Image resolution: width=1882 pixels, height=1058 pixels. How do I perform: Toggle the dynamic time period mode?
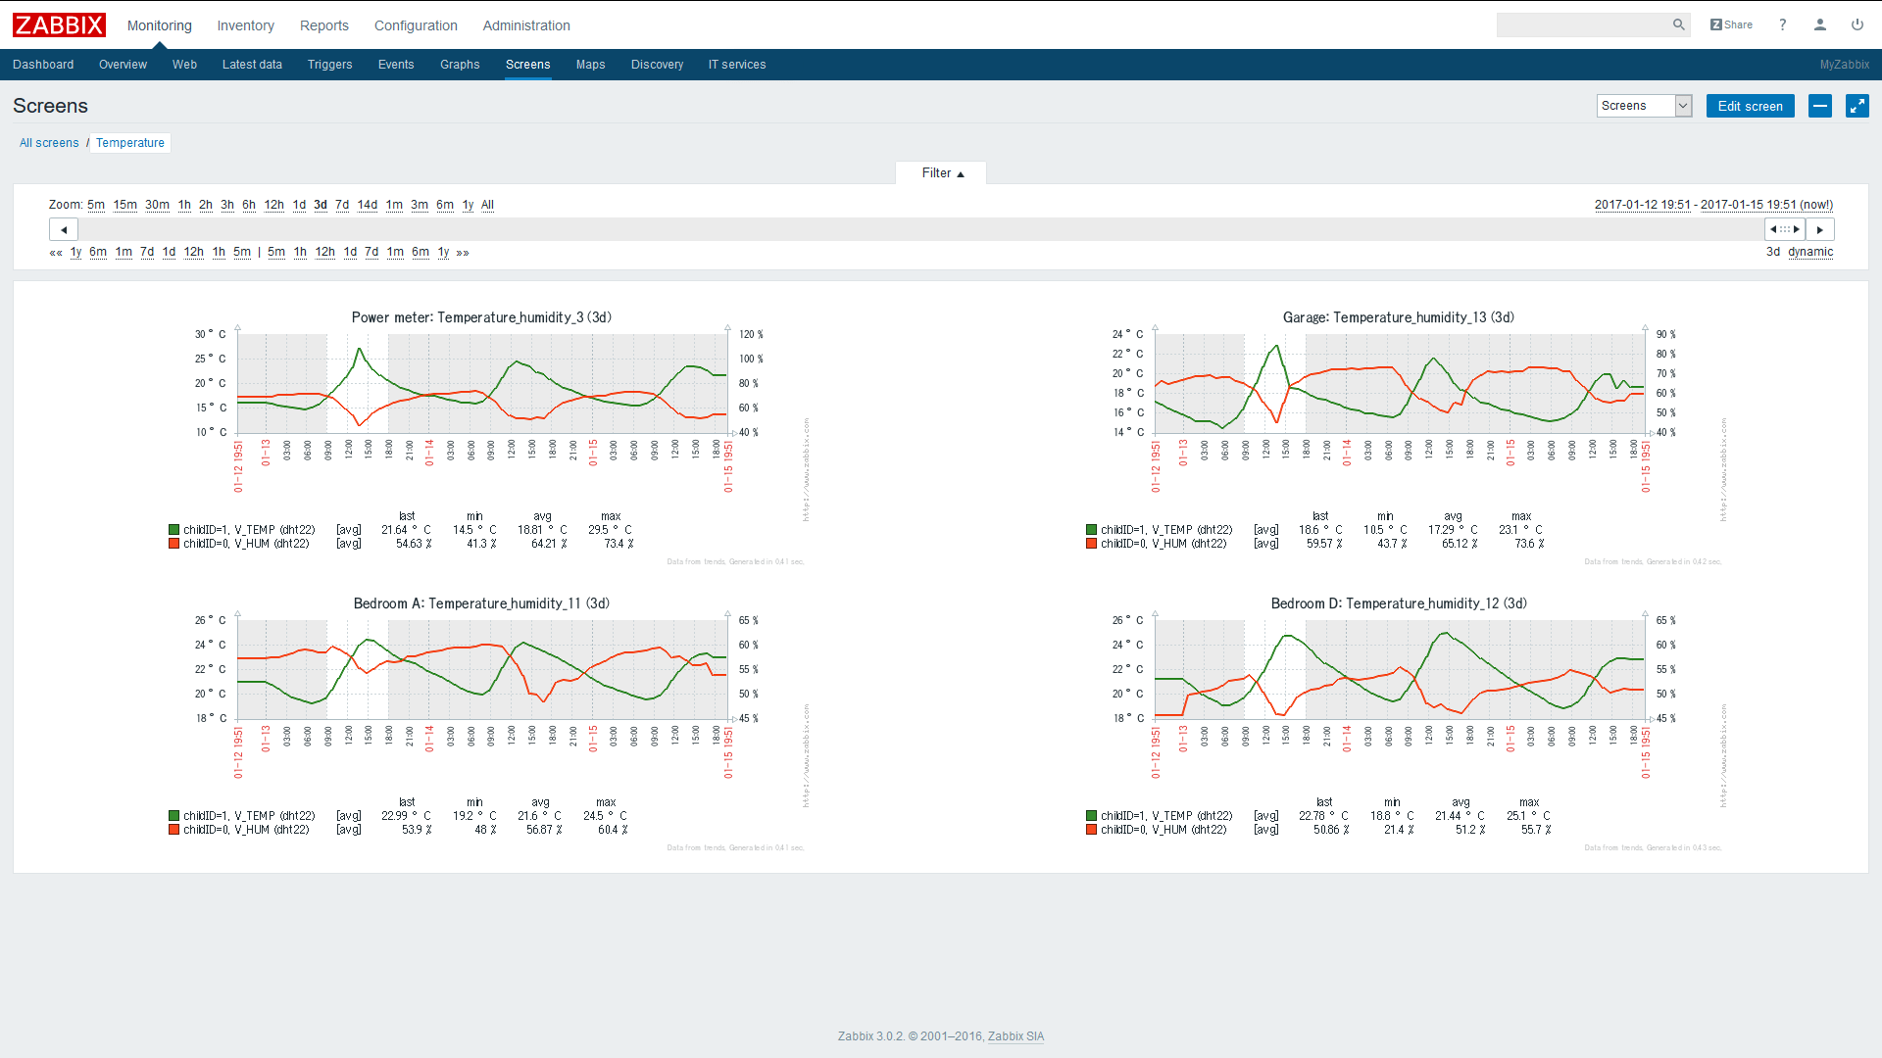pyautogui.click(x=1811, y=252)
